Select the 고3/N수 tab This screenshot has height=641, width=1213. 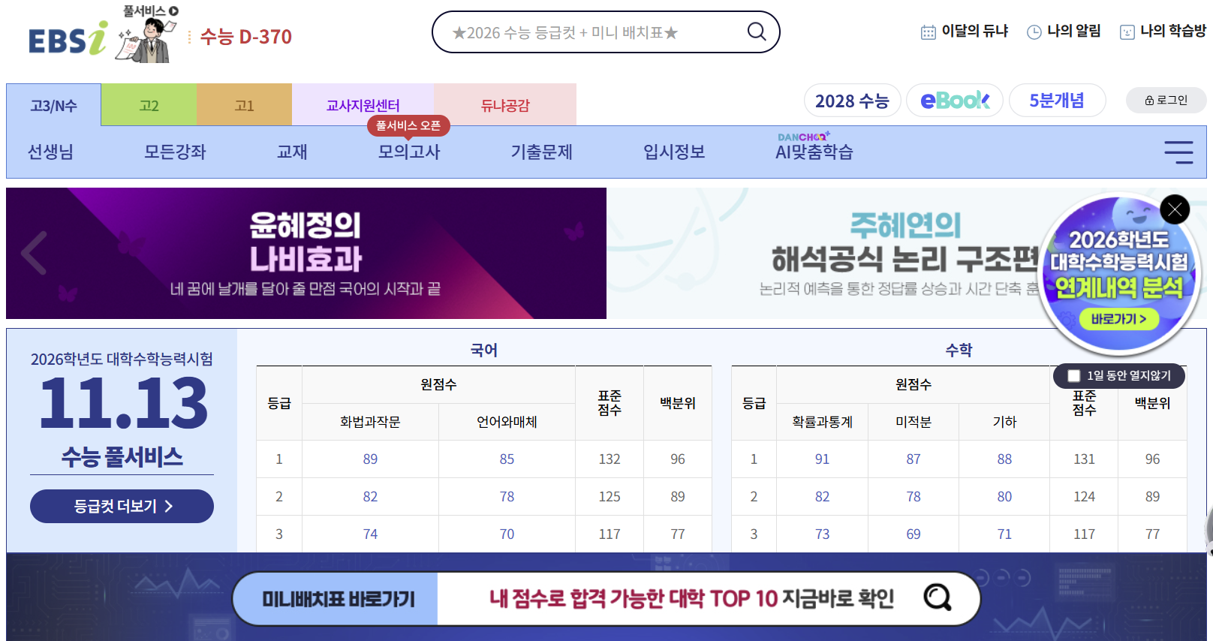[x=53, y=105]
